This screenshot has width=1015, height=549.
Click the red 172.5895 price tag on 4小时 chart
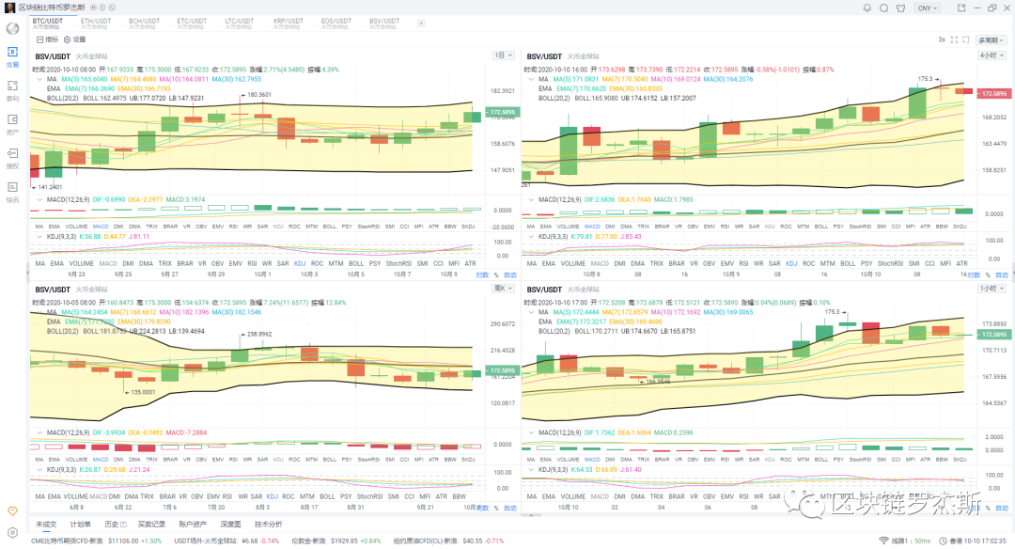pyautogui.click(x=994, y=94)
